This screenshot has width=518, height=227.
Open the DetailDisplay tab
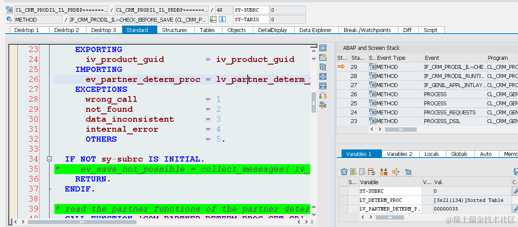272,30
